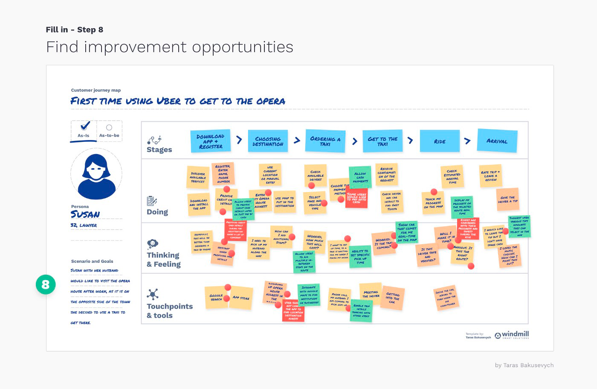This screenshot has width=597, height=389.
Task: Click 'Check driver and car details' note
Action: click(x=392, y=202)
